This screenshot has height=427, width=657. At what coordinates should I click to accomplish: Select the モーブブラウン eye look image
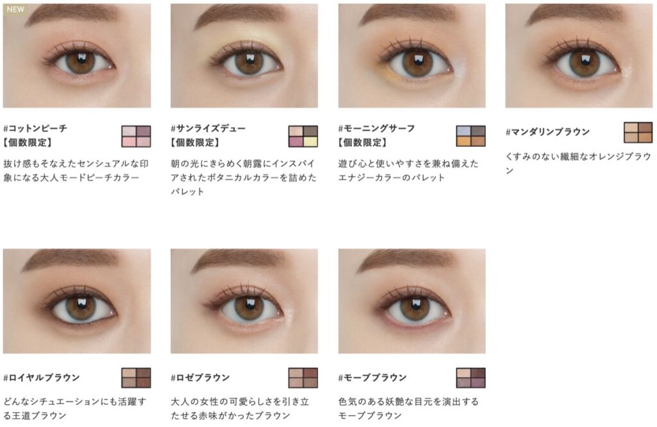click(412, 301)
